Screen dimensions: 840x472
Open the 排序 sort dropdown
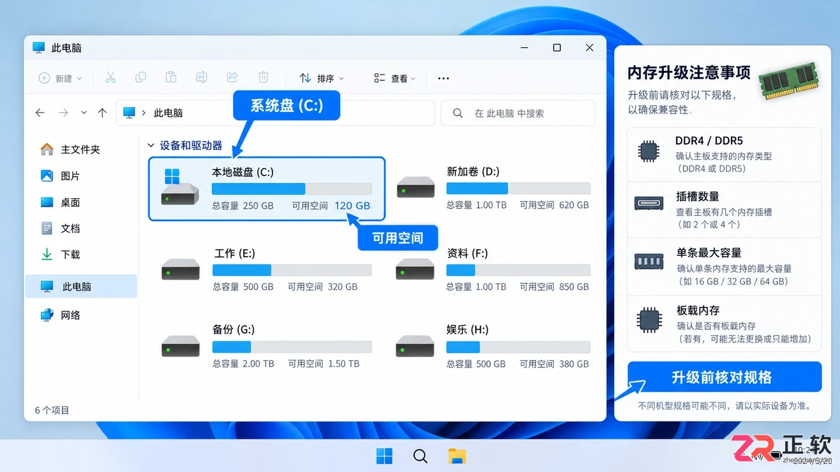pos(321,78)
